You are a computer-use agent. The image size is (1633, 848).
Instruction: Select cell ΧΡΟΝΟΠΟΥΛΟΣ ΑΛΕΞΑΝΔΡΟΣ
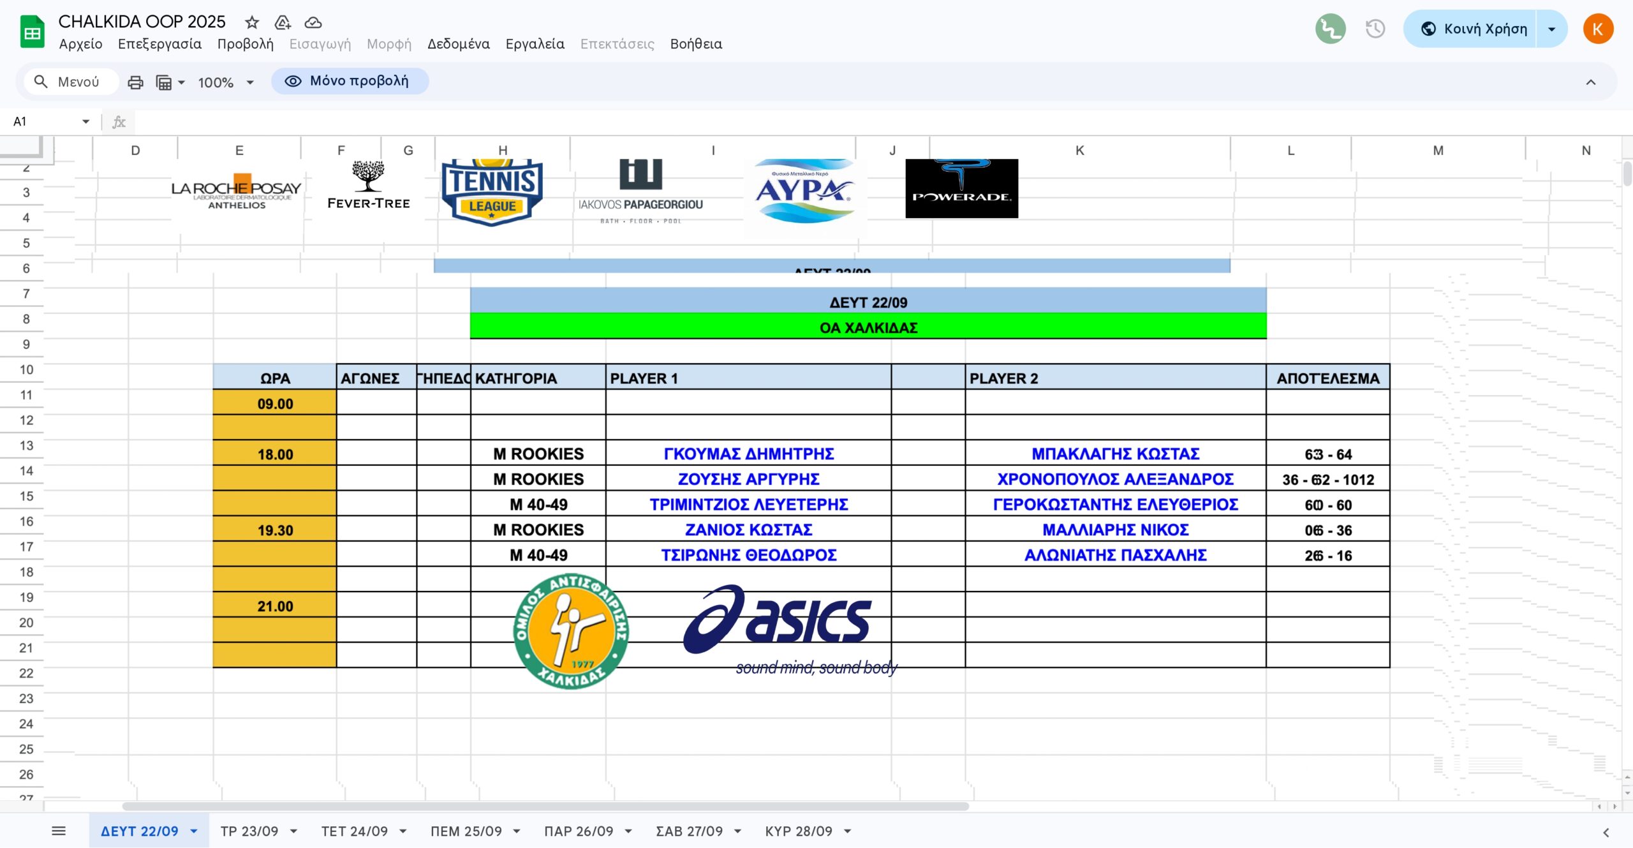[1115, 479]
